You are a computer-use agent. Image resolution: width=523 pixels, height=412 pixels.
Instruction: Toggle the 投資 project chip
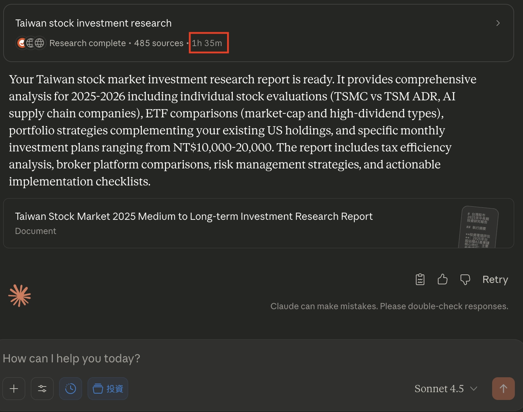108,389
